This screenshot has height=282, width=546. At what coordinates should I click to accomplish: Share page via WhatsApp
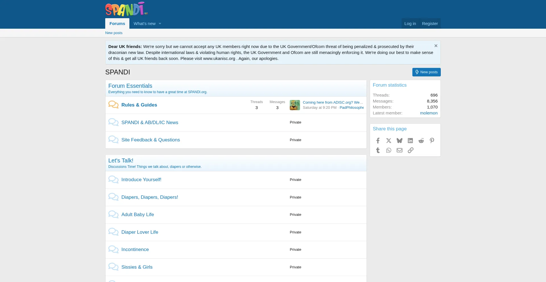click(x=389, y=150)
